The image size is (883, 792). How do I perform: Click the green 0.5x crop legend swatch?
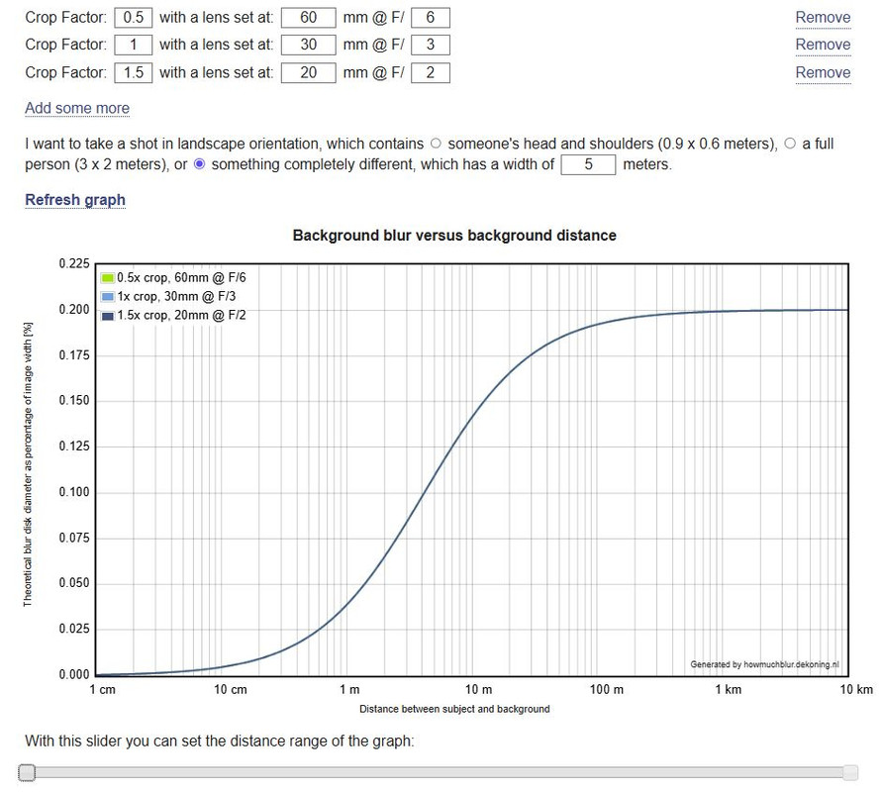(x=108, y=278)
